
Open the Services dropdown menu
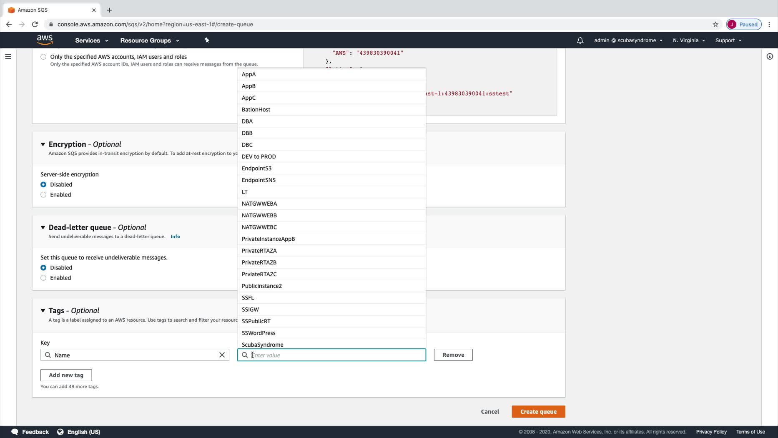tap(92, 40)
